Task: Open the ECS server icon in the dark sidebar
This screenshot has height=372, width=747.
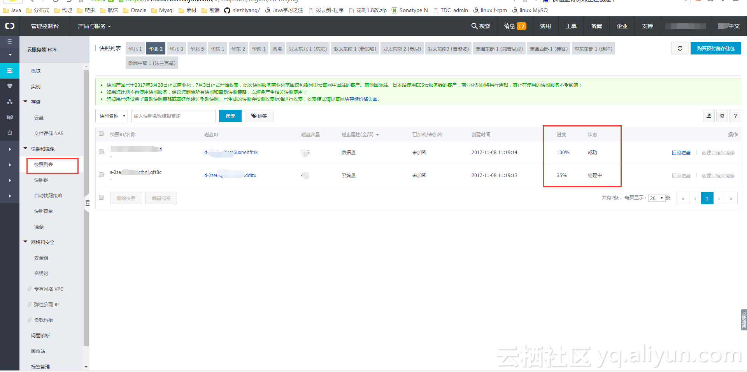Action: [10, 70]
